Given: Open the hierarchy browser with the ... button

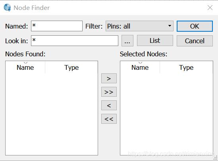Looking at the screenshot, I should coord(127,41).
